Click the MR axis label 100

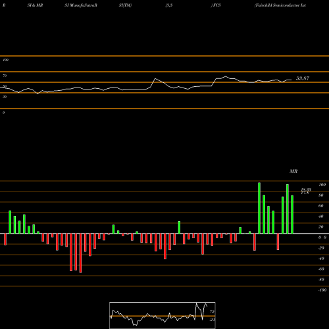(322, 185)
